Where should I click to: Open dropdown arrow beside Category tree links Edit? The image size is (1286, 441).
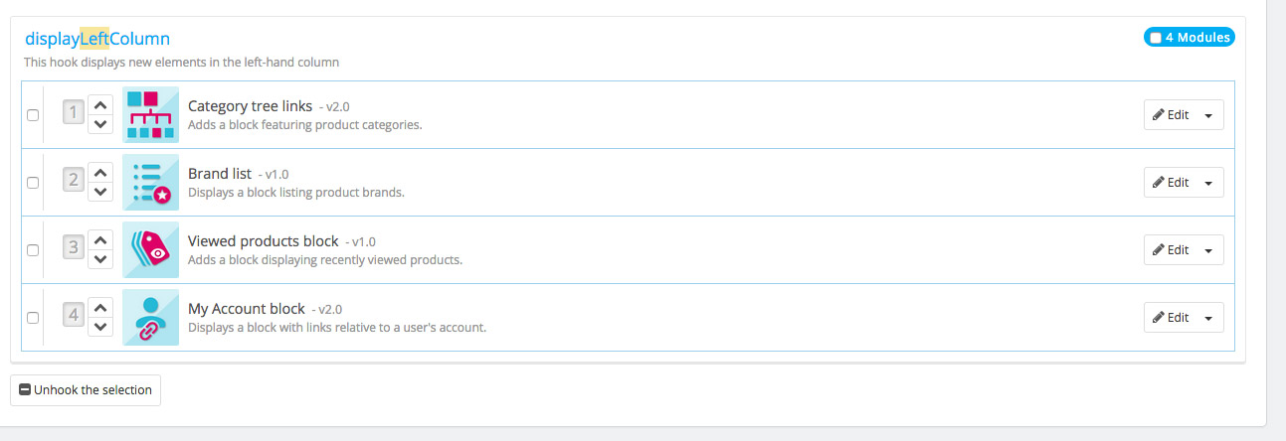1208,115
